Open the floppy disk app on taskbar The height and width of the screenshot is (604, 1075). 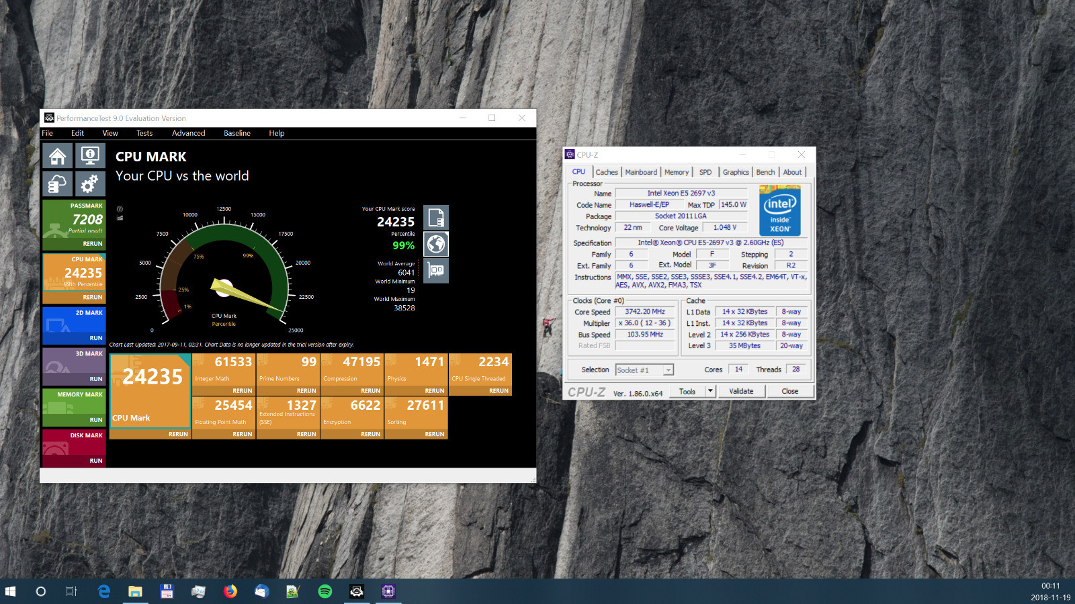point(167,591)
